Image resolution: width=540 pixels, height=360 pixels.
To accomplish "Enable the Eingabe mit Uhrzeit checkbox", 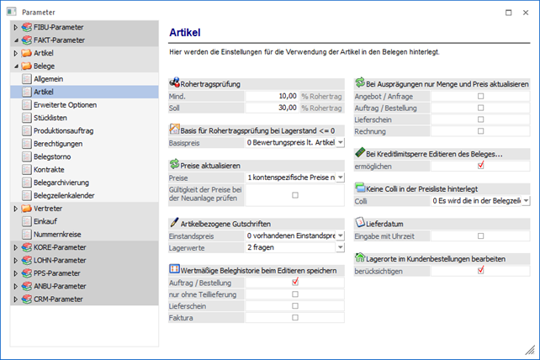I will click(x=480, y=236).
